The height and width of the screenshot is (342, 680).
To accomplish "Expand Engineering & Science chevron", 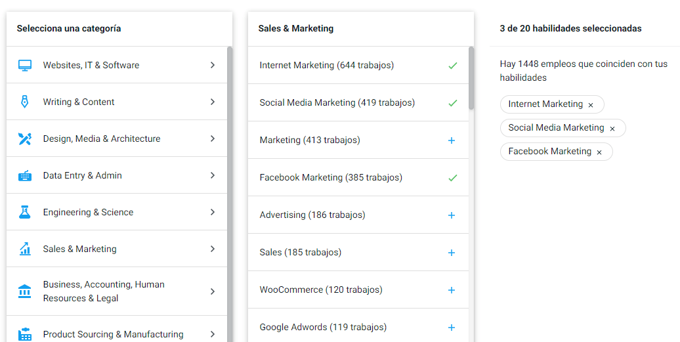I will pyautogui.click(x=213, y=212).
